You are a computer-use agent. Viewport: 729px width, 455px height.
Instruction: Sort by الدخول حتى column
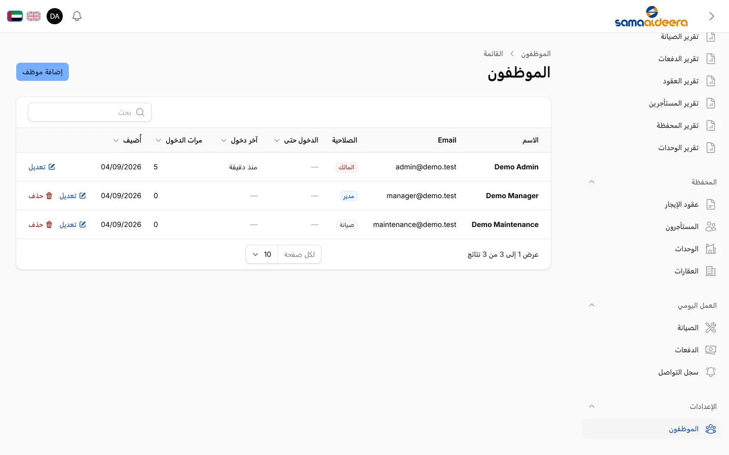click(296, 140)
